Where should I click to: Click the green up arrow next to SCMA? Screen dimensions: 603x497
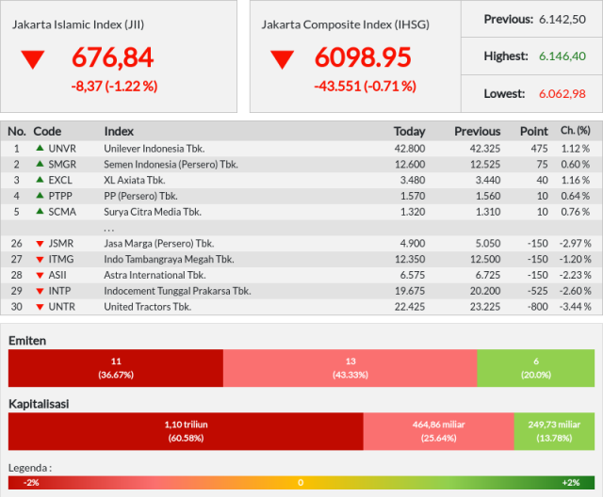40,211
